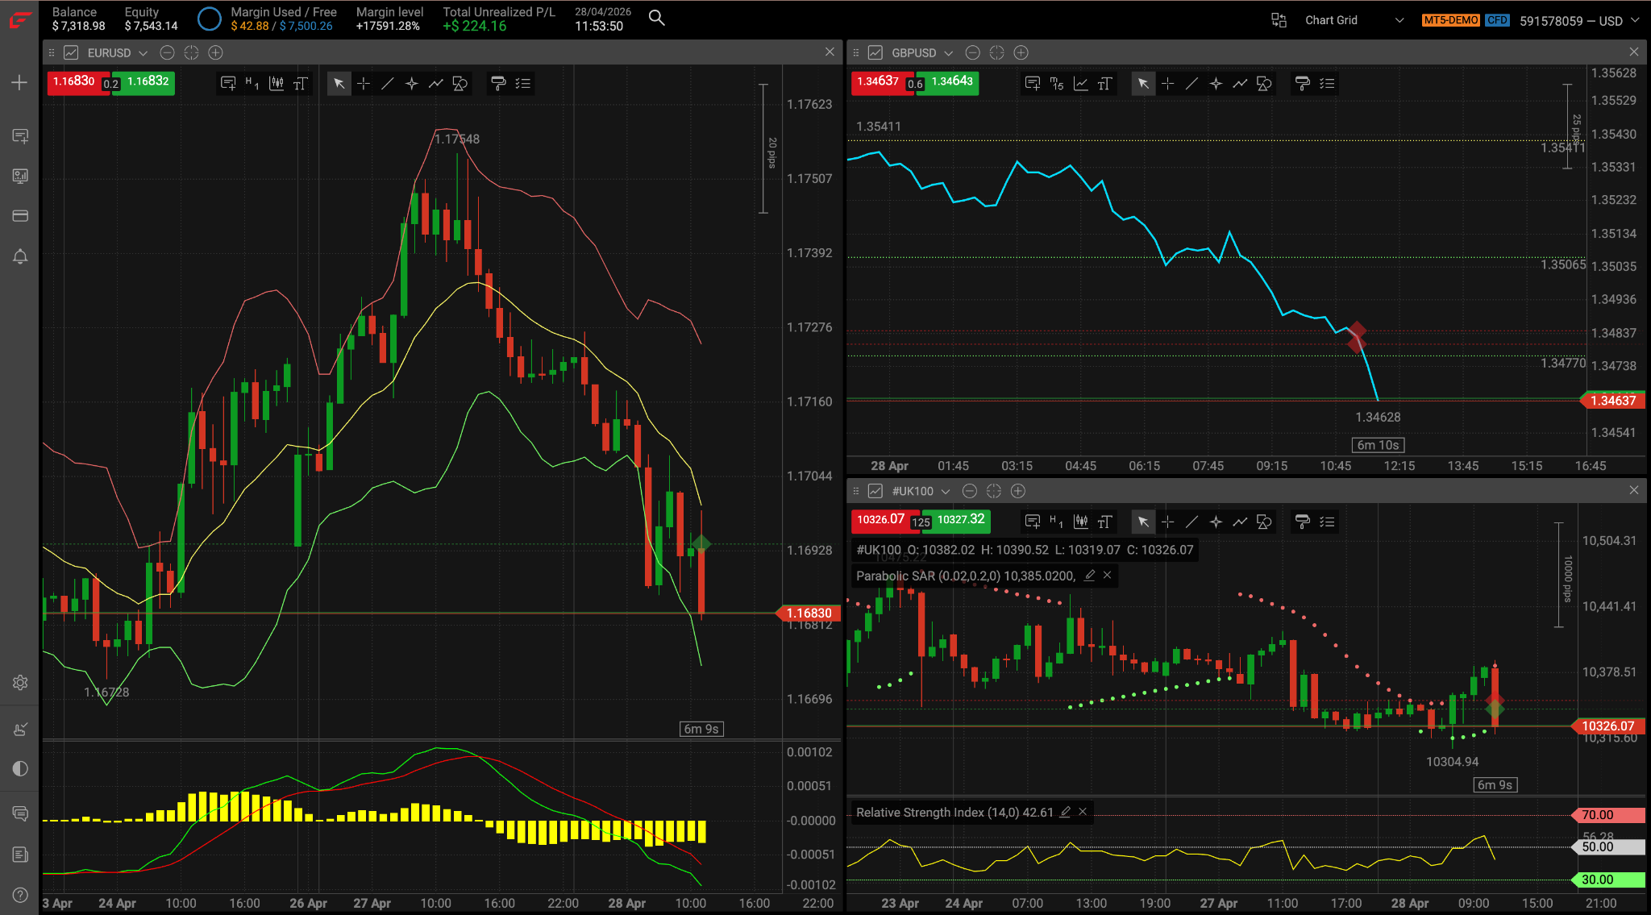Change the #UK100 H1 timeframe selector
Viewport: 1651px width, 915px height.
[1057, 522]
